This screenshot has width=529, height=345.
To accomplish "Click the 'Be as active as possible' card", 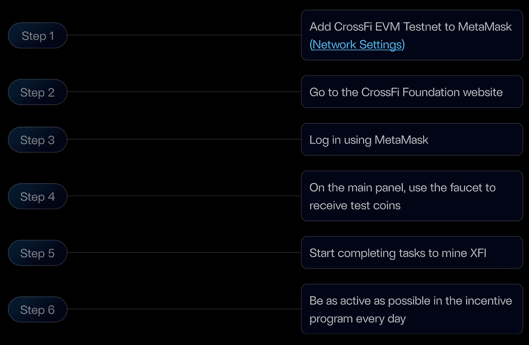I will (x=412, y=309).
